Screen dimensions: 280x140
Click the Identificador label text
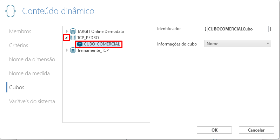click(x=169, y=29)
